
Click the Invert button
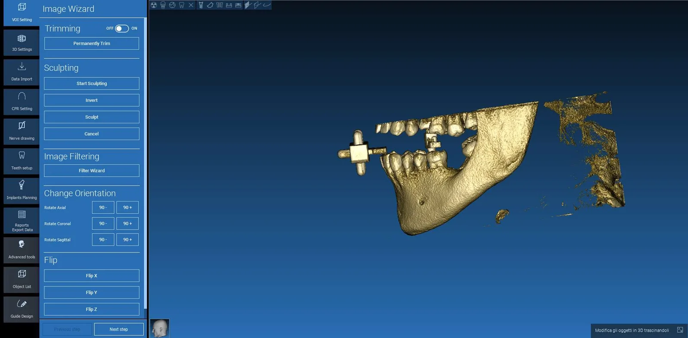click(92, 100)
